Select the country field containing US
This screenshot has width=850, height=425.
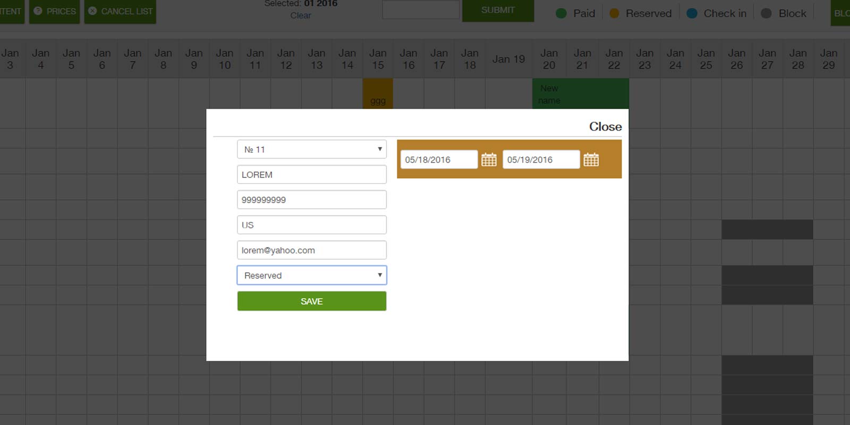coord(311,225)
